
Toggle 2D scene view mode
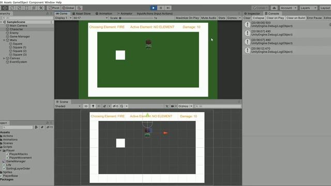click(x=86, y=106)
